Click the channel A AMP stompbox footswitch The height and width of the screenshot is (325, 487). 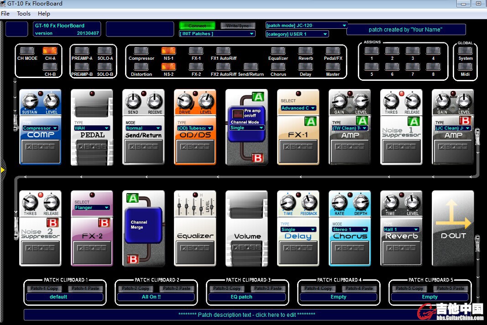tap(350, 151)
